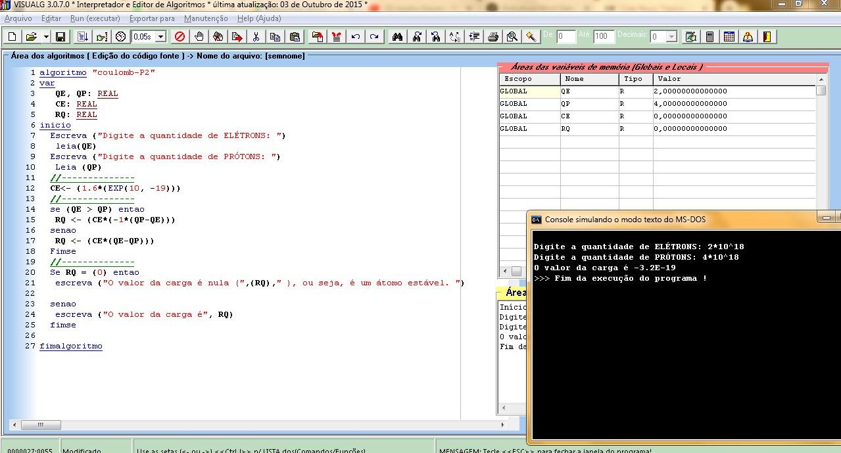Open print preview with the magnifier icon
The height and width of the screenshot is (453, 841).
coord(512,37)
